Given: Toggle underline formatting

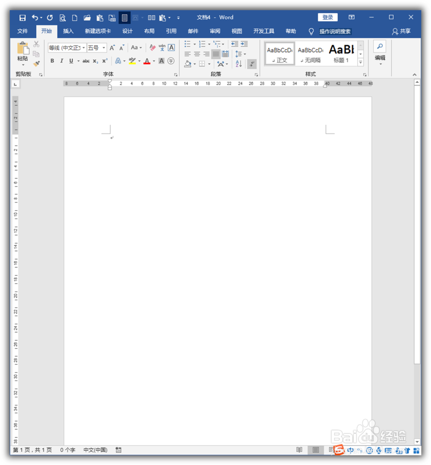Looking at the screenshot, I should coord(70,61).
